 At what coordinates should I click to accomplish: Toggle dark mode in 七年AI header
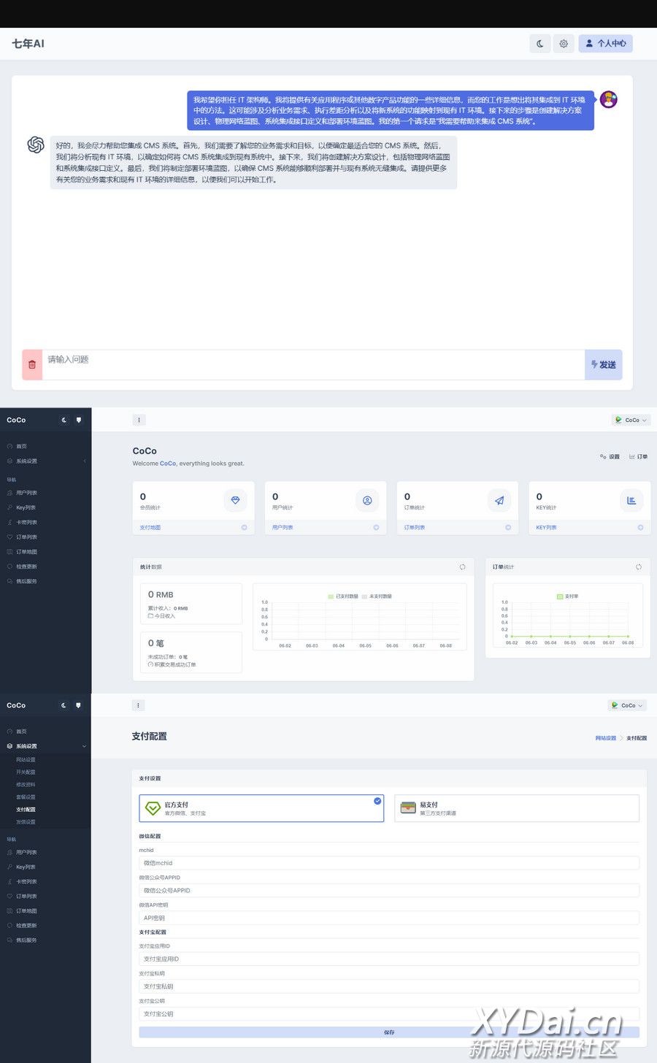pos(539,44)
